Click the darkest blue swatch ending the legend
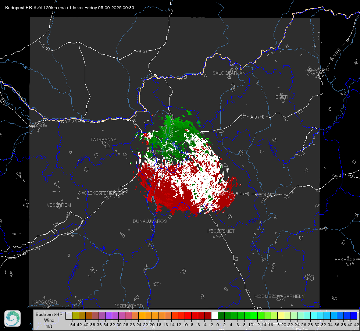 354,316
